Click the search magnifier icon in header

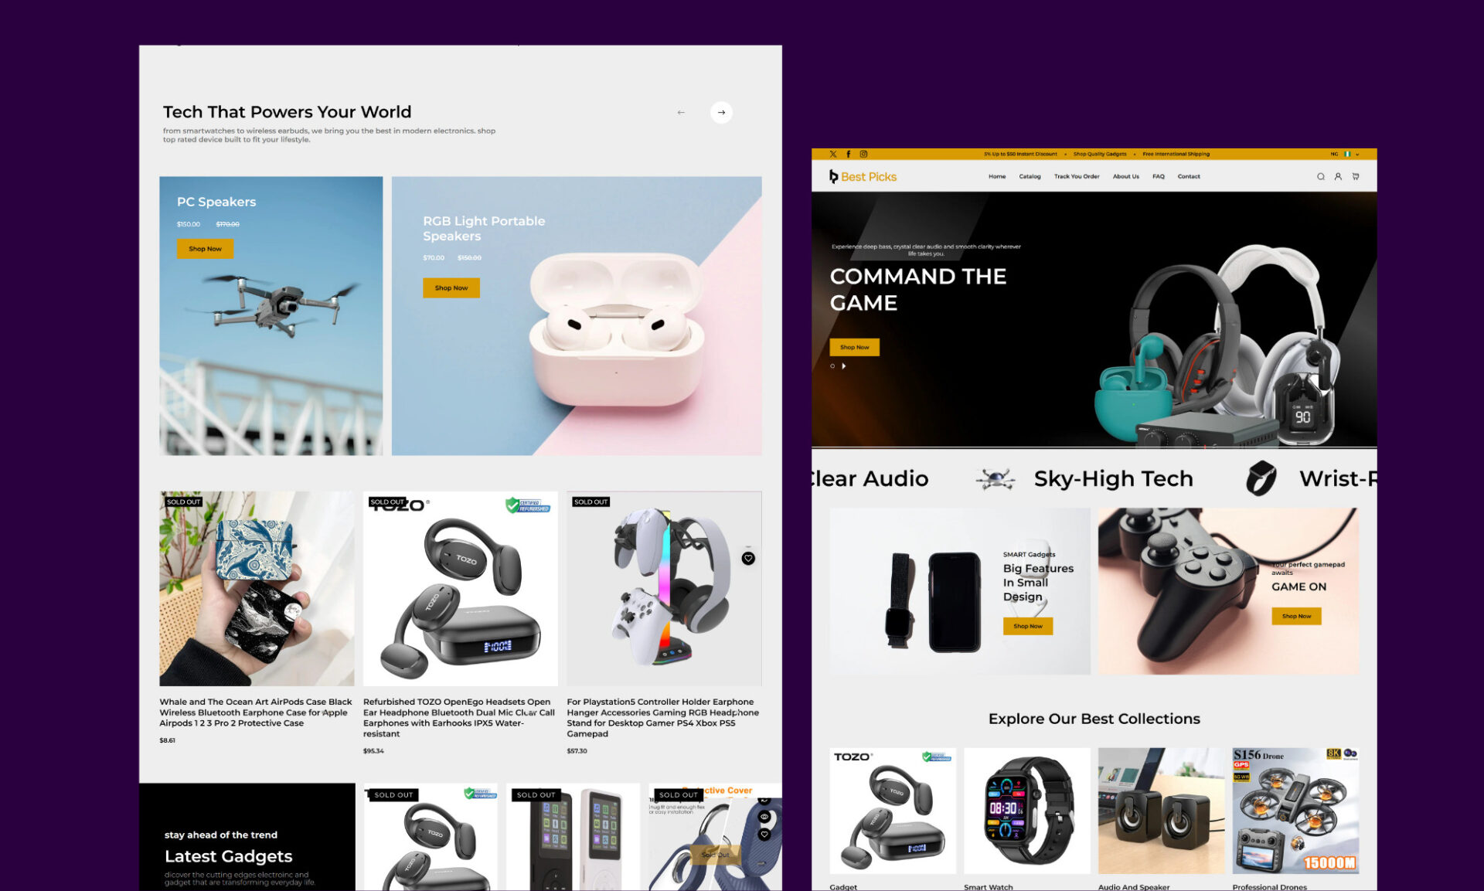[x=1321, y=176]
